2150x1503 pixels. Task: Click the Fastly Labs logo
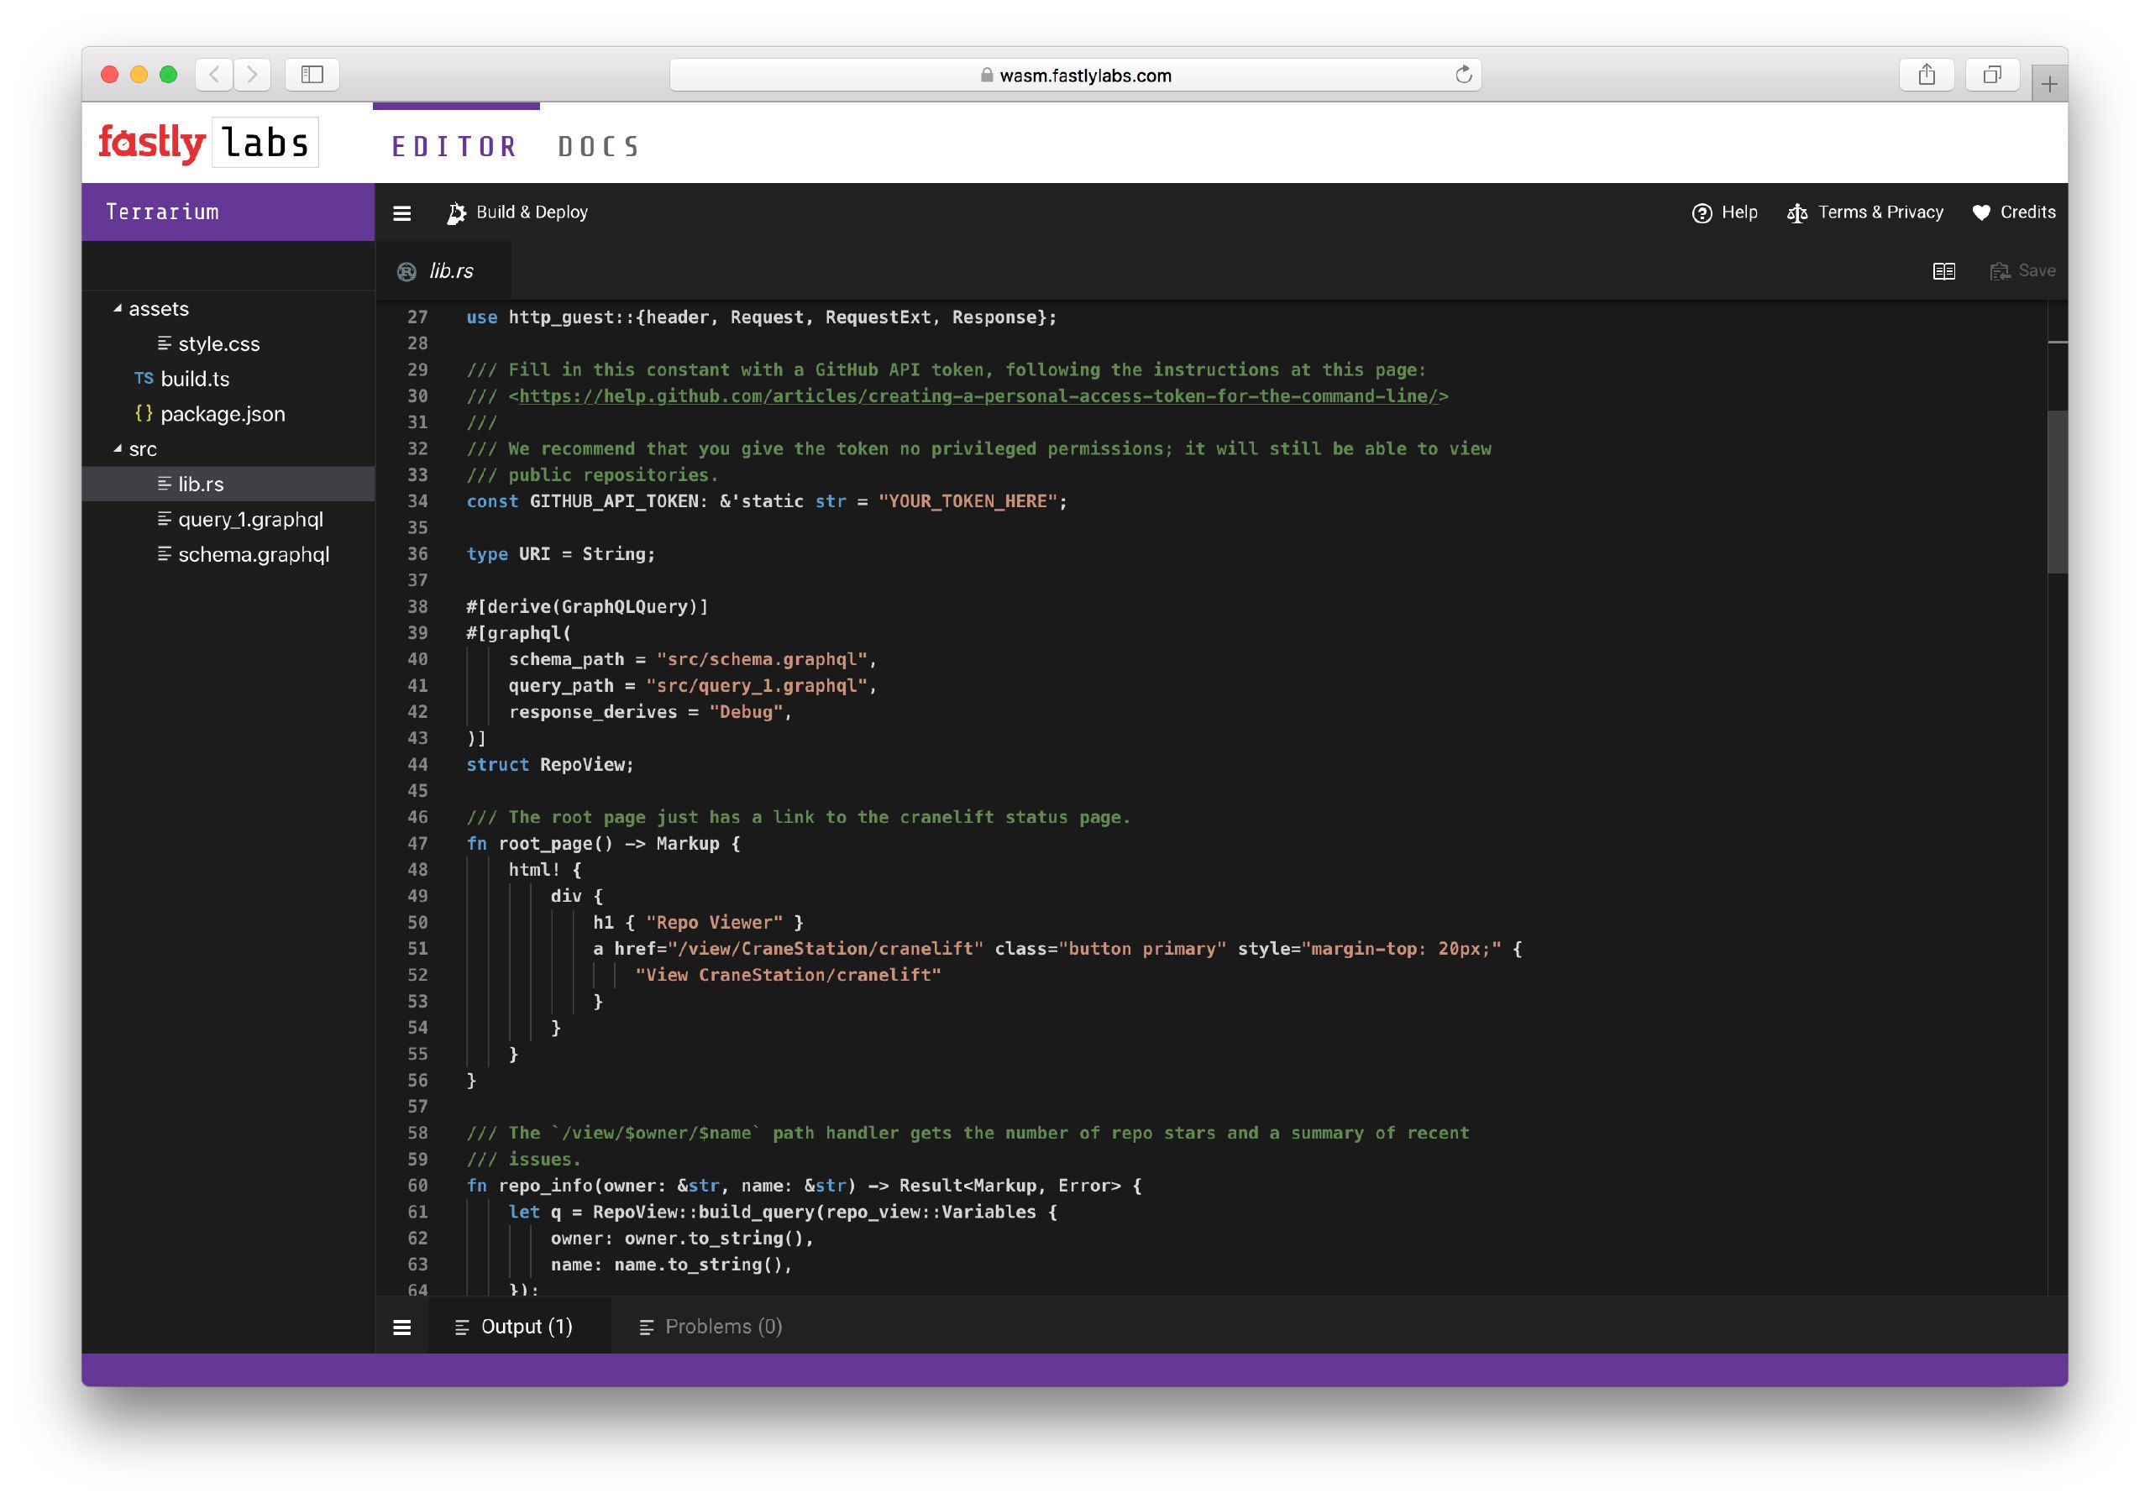(208, 143)
